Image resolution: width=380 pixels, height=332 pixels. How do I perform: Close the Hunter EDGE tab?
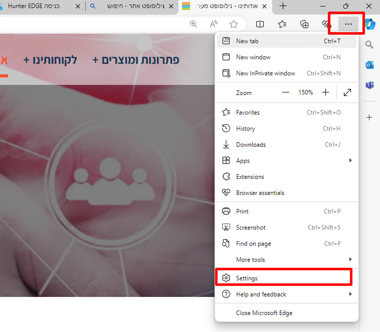(x=78, y=7)
